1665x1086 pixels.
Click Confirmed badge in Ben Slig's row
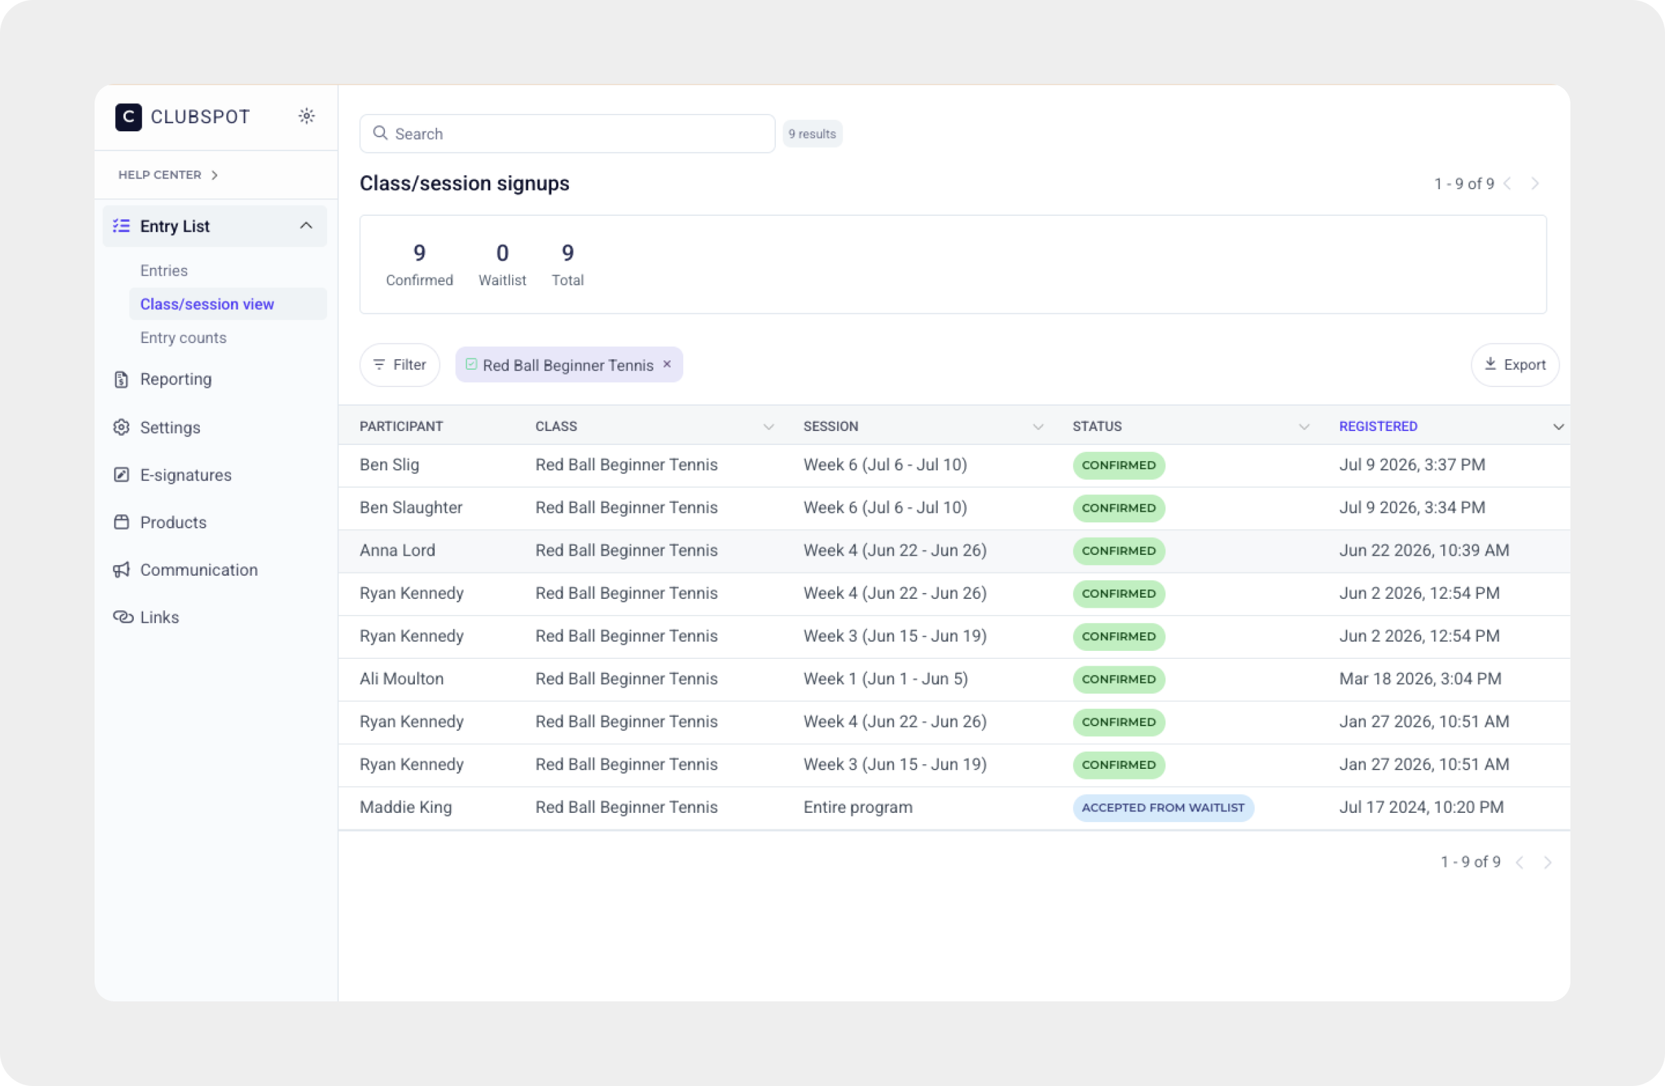click(1119, 465)
